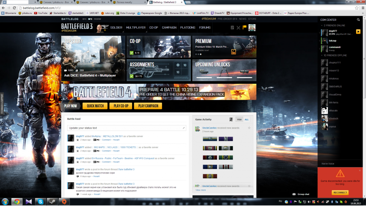Open the Group chat icon
The width and height of the screenshot is (366, 206).
click(294, 194)
